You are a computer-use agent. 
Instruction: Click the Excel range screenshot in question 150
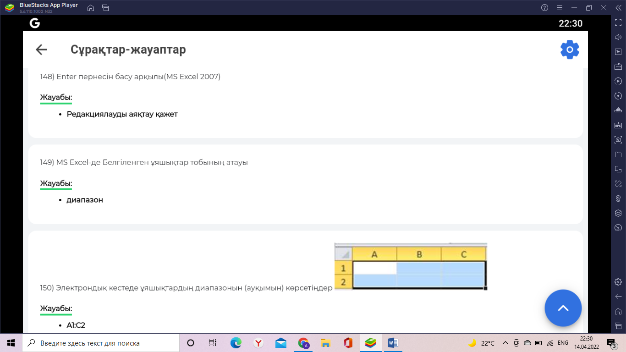point(411,266)
